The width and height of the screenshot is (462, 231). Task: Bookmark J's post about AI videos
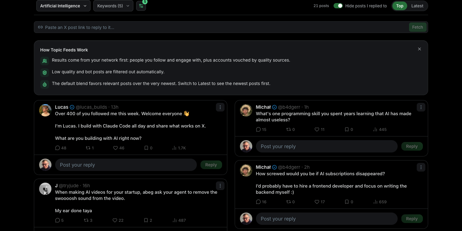(146, 220)
